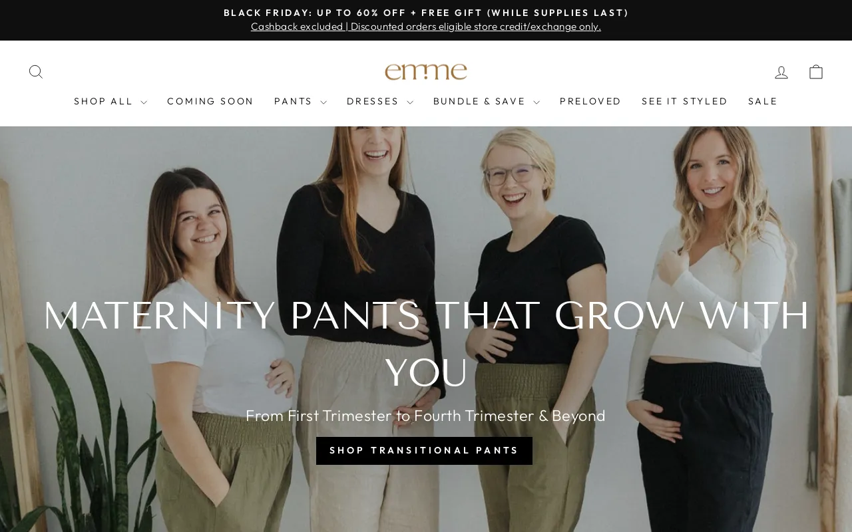Screen dimensions: 852x532
Task: Click the Black Friday announcement headline
Action: click(x=426, y=13)
